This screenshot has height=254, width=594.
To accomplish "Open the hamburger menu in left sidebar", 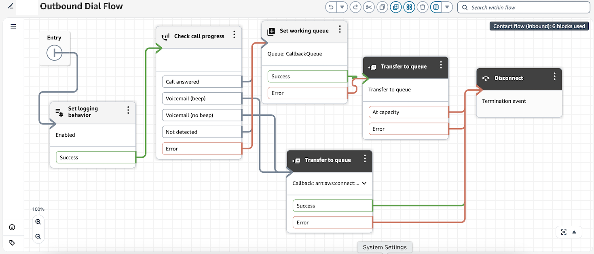I will [x=13, y=26].
